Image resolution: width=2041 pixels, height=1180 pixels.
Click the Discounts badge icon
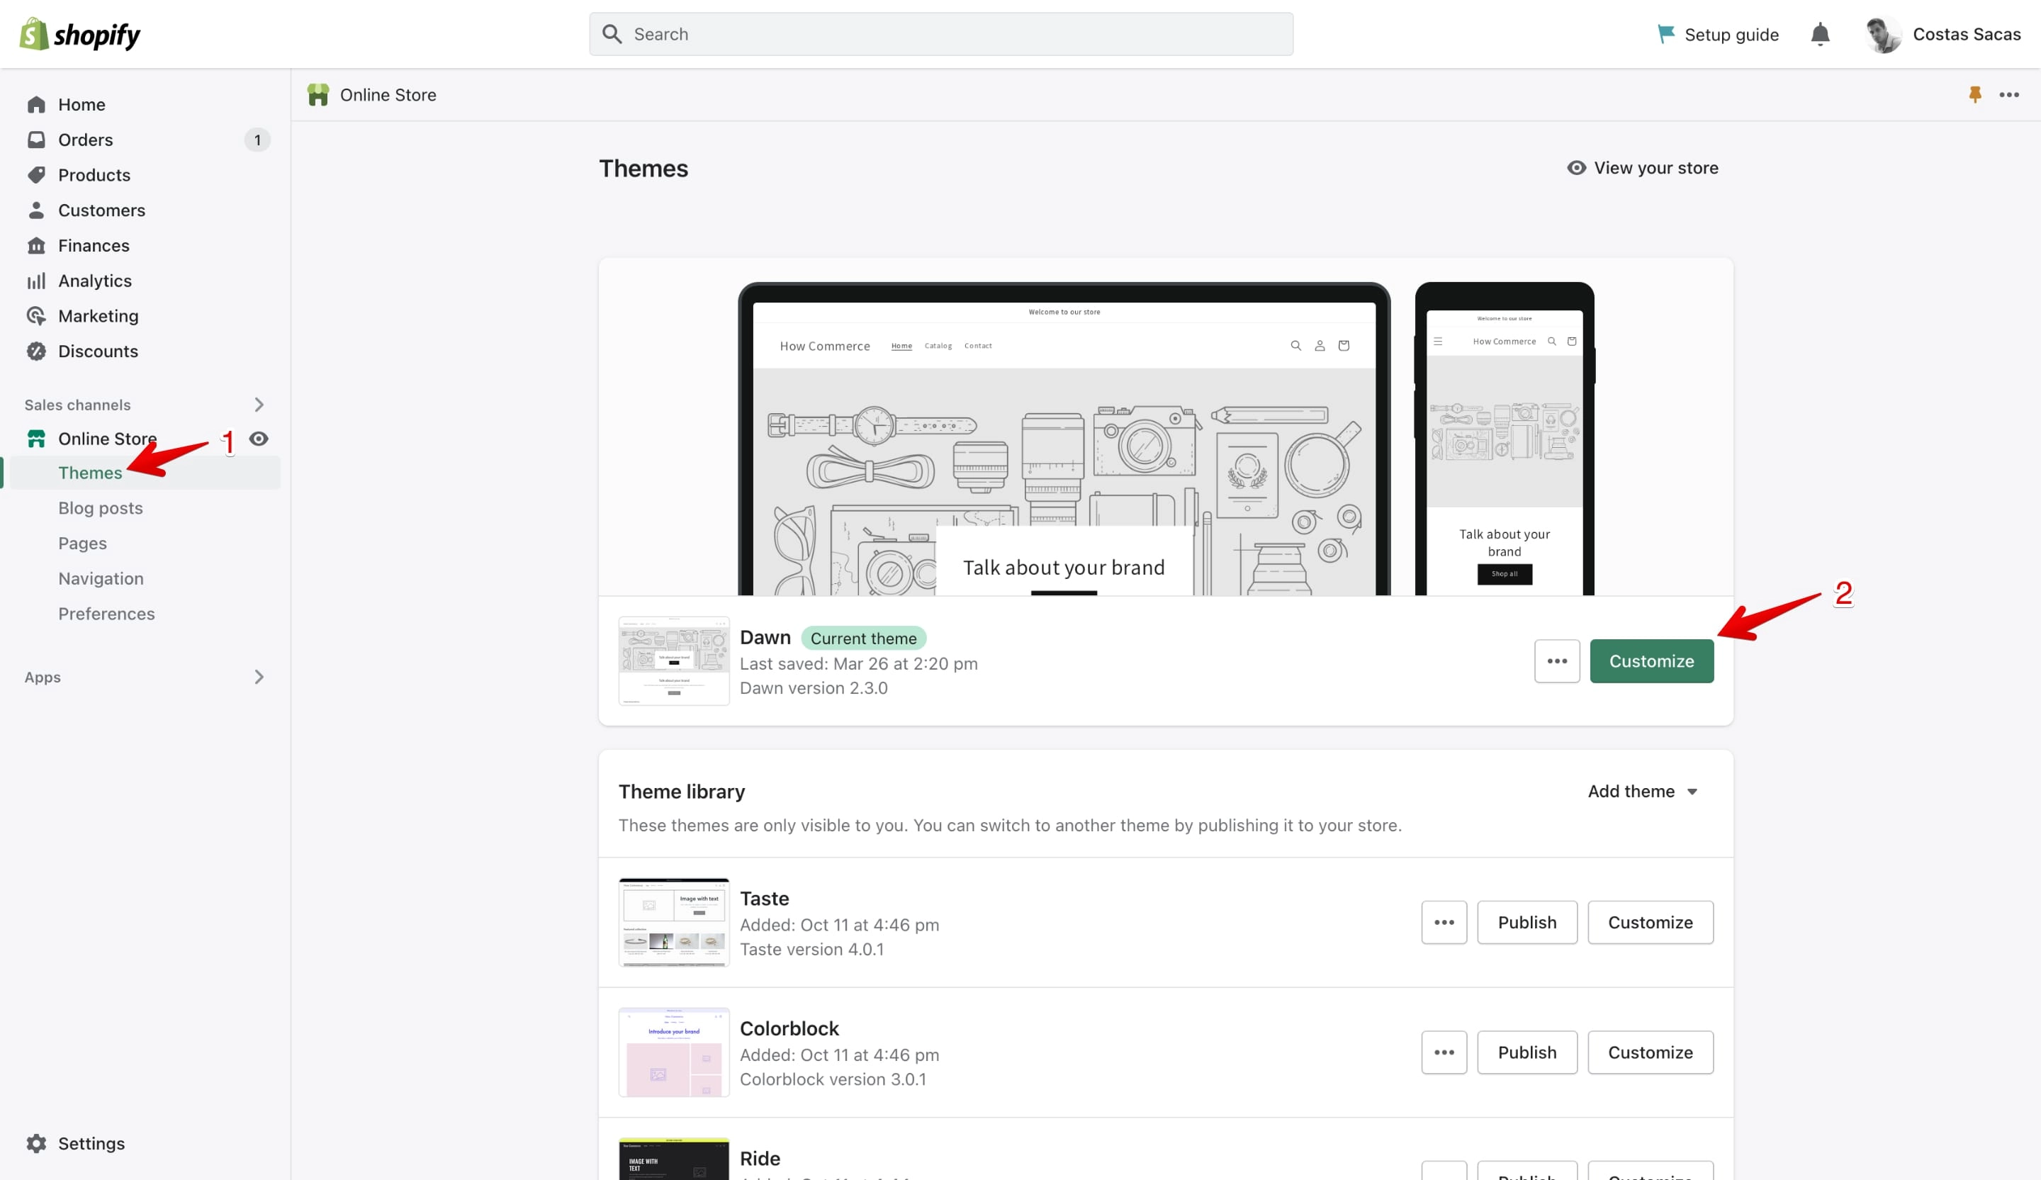(36, 351)
